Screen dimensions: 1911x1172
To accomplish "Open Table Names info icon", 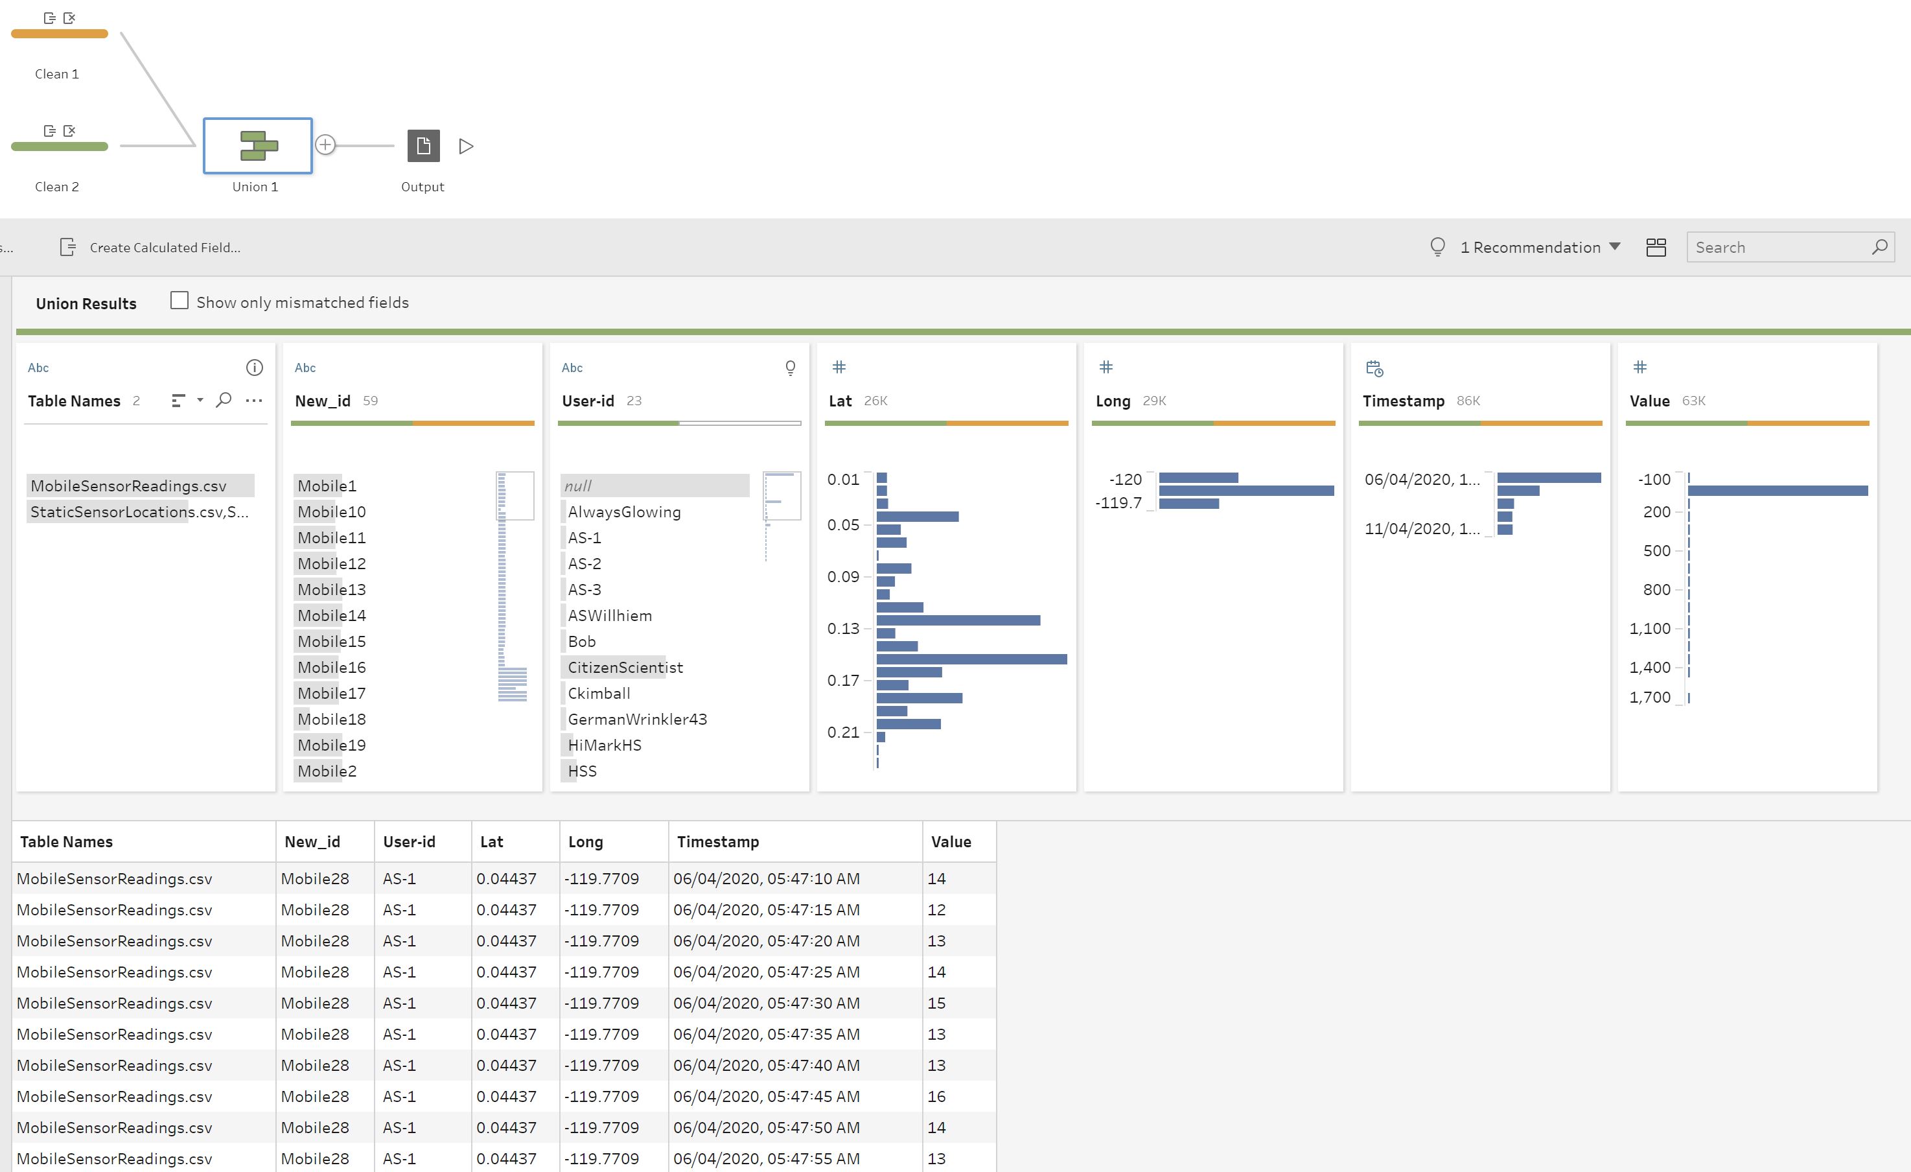I will [x=255, y=368].
